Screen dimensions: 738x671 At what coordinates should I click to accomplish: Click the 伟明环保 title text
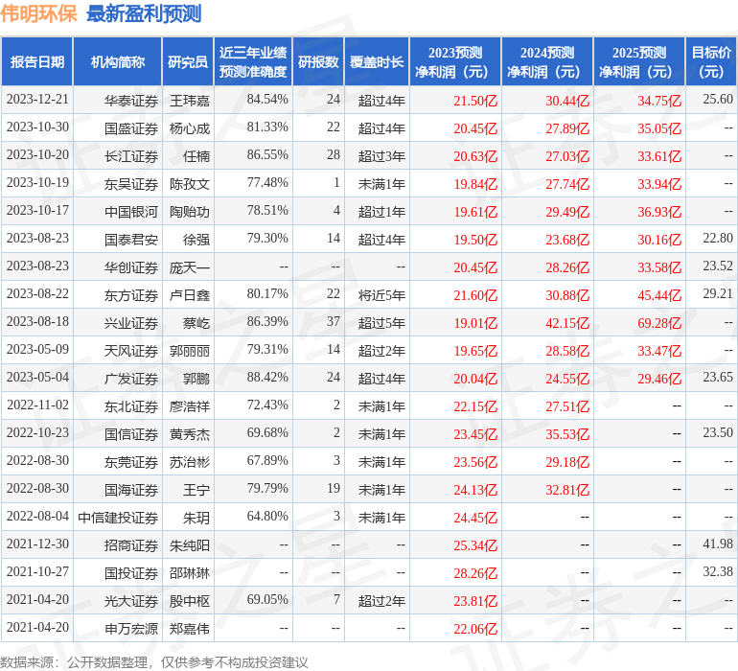tap(38, 13)
